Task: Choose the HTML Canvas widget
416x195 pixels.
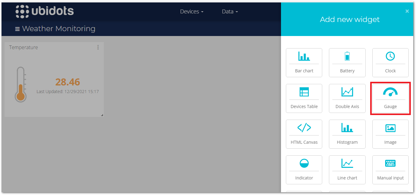Action: point(304,134)
